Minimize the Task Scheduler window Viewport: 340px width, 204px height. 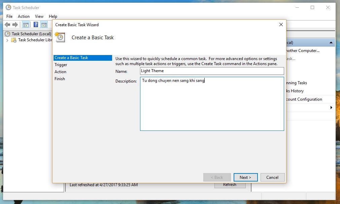tap(297, 8)
